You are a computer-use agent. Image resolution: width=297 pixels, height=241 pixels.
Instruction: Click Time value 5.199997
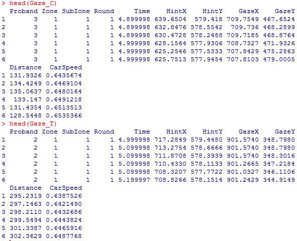134,180
